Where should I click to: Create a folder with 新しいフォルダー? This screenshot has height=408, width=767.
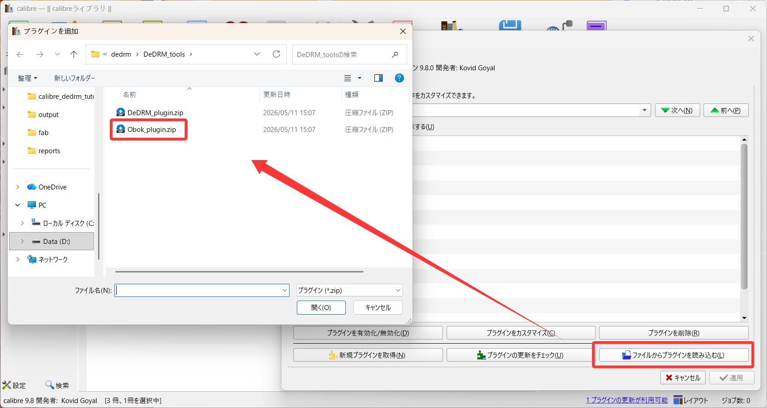[x=74, y=78]
